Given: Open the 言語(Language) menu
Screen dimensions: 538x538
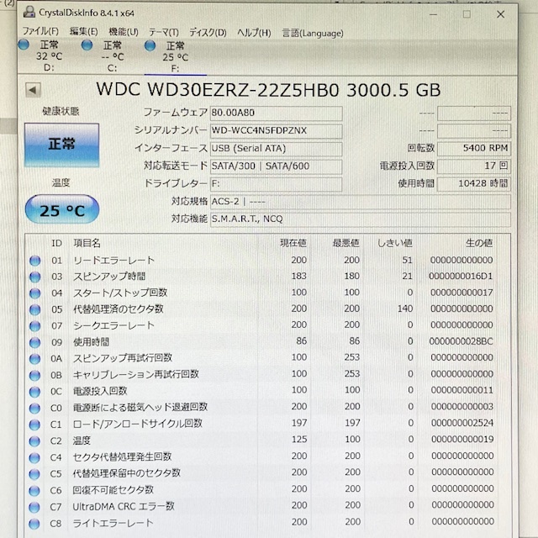Looking at the screenshot, I should pyautogui.click(x=313, y=34).
